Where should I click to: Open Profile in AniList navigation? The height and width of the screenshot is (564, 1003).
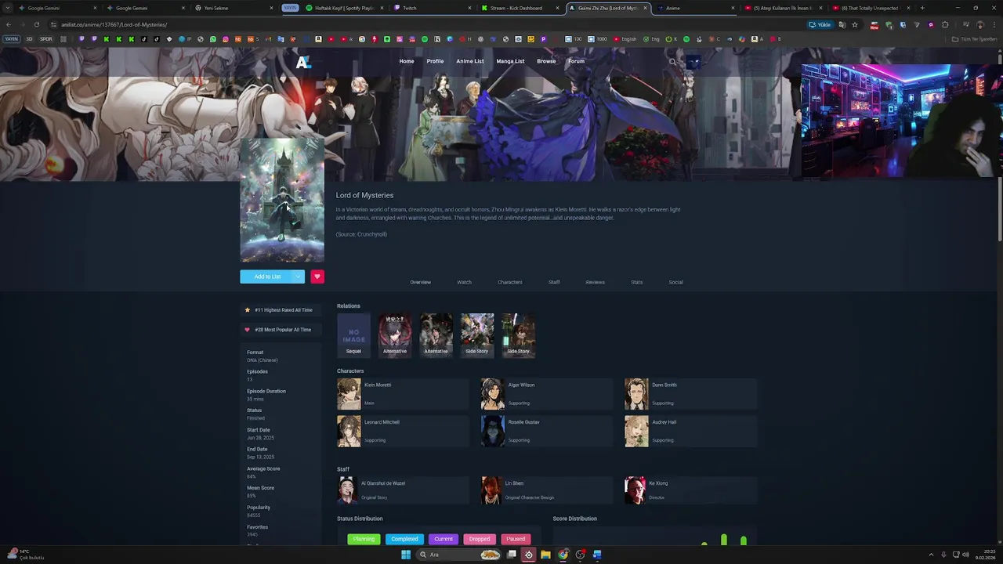[x=435, y=61]
